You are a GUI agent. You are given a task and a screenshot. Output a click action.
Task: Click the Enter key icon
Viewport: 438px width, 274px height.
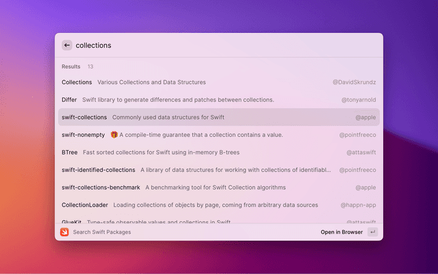point(372,232)
